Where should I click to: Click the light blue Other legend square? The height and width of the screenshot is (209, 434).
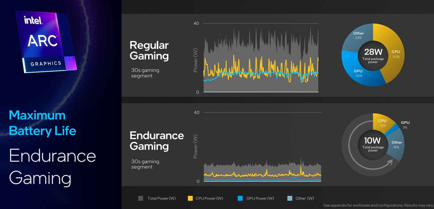290,198
